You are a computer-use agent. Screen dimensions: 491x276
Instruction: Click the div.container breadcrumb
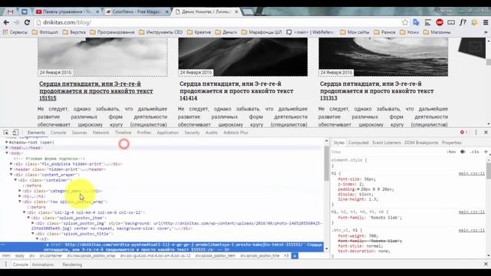click(x=51, y=255)
